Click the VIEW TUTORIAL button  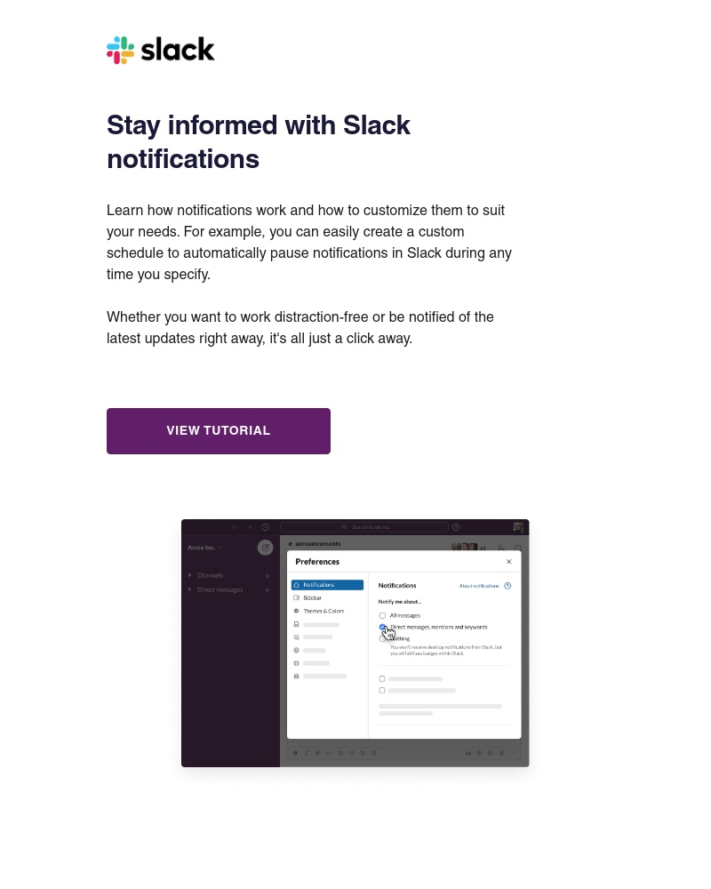tap(218, 430)
